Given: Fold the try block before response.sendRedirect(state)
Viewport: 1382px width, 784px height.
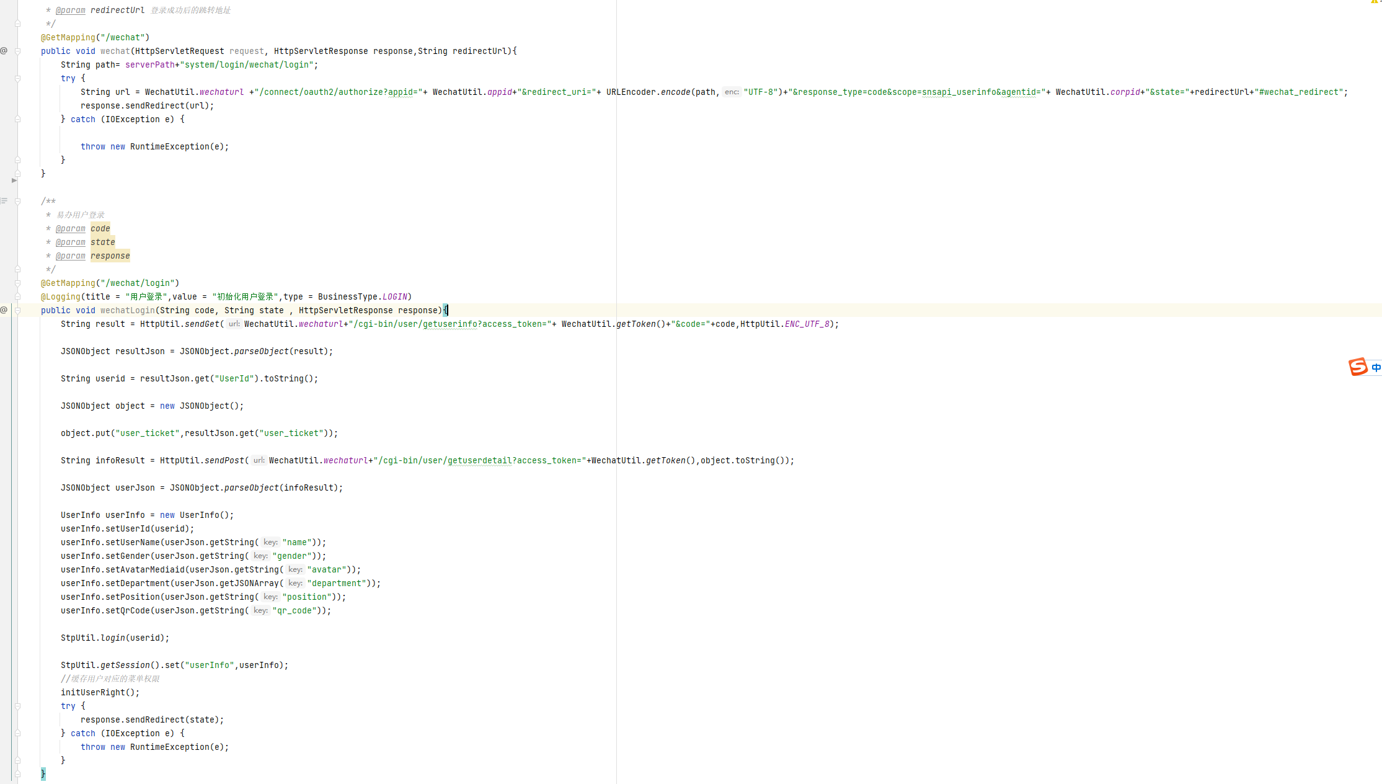Looking at the screenshot, I should tap(17, 706).
